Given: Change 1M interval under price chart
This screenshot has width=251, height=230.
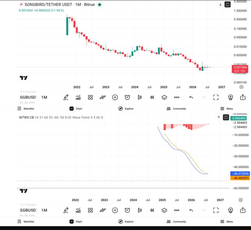Looking at the screenshot, I should [x=44, y=97].
